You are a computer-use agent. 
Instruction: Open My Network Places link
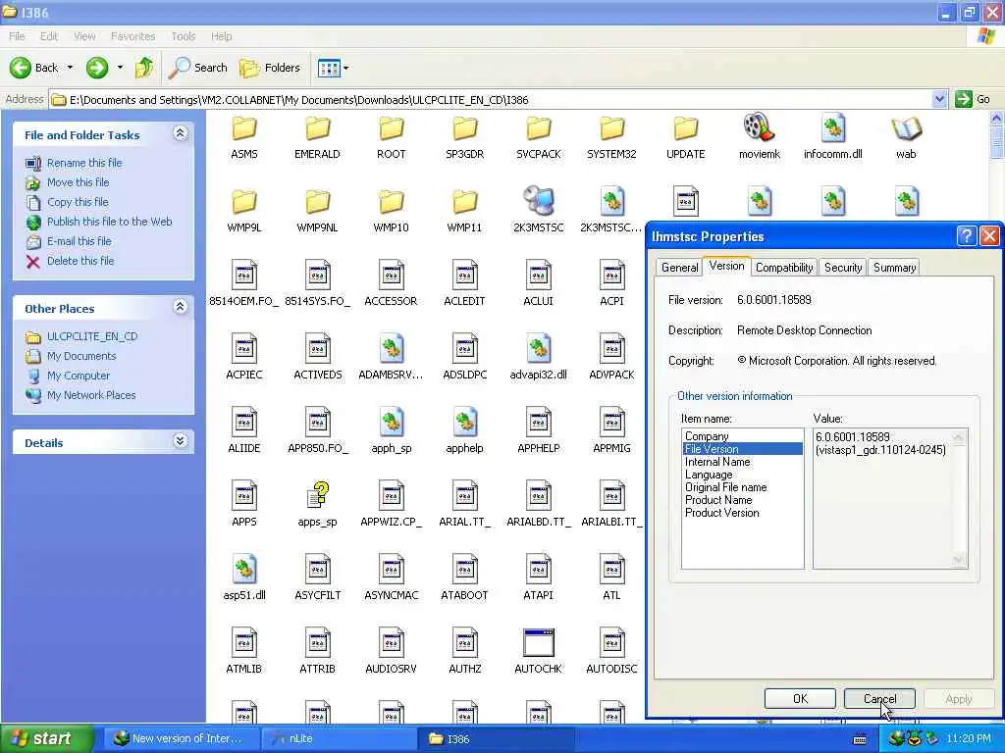pos(91,396)
